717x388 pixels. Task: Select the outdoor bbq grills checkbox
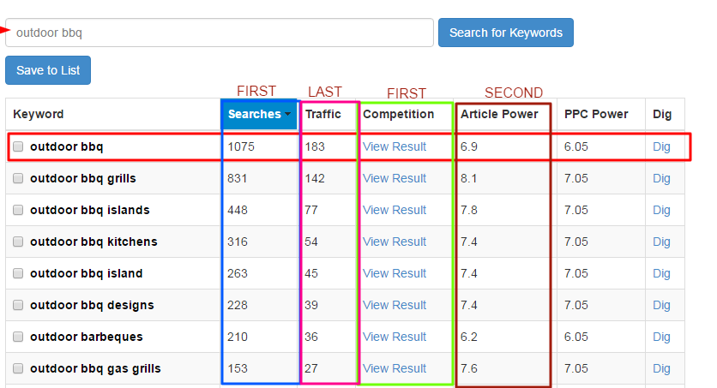pos(18,178)
